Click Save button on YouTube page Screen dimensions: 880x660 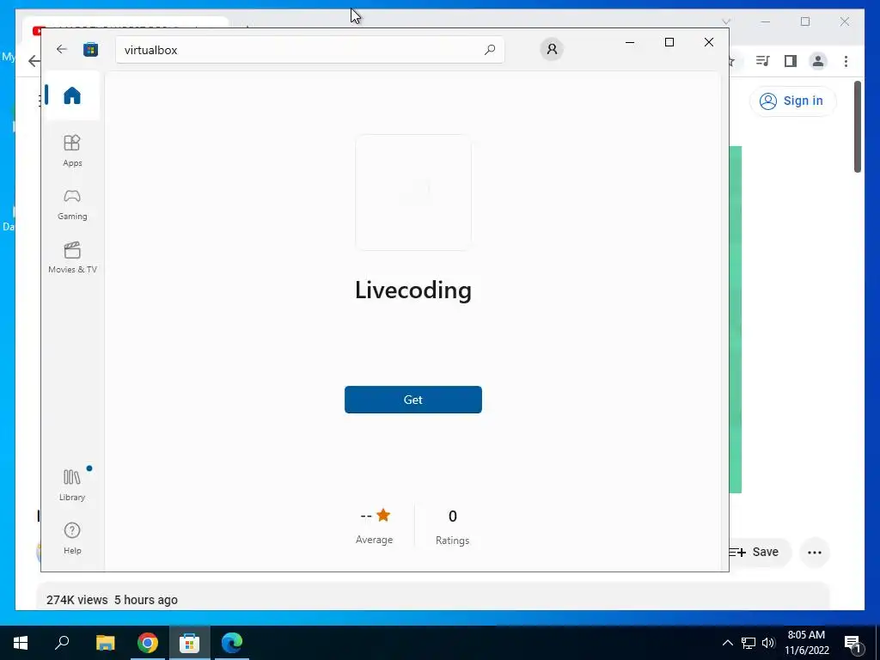point(760,553)
